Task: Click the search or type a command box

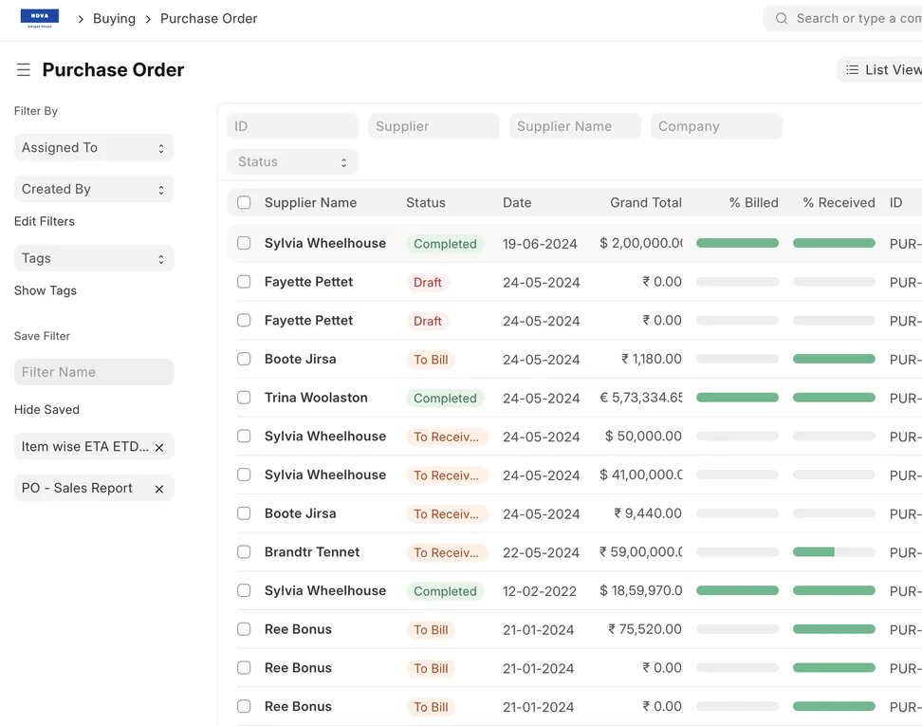Action: 844,18
